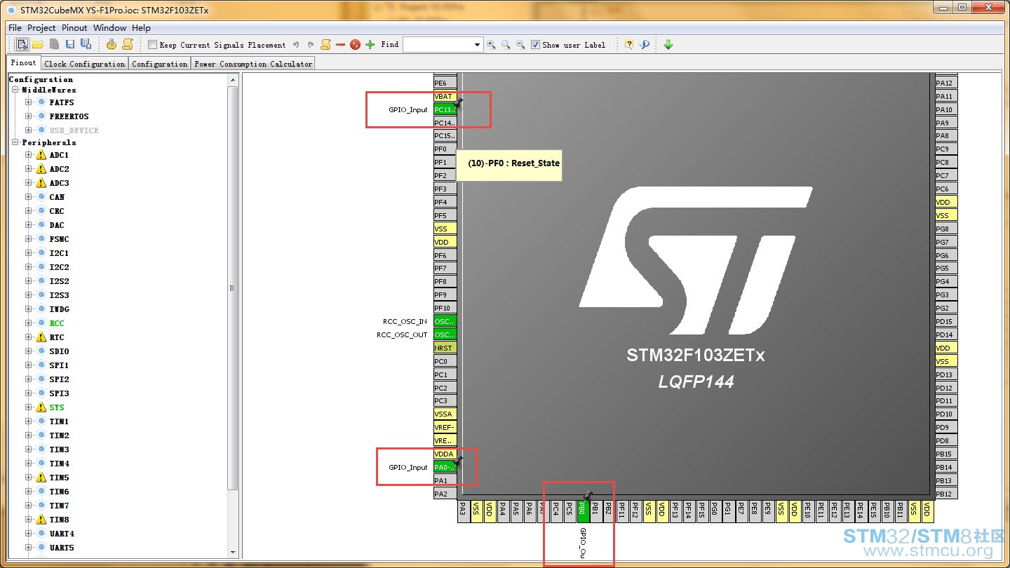Image resolution: width=1010 pixels, height=568 pixels.
Task: Collapse all using the red minus icon
Action: click(x=340, y=45)
